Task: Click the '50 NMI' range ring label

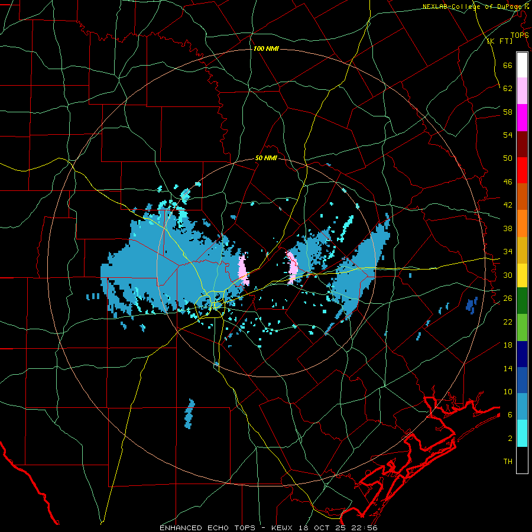Action: [266, 158]
